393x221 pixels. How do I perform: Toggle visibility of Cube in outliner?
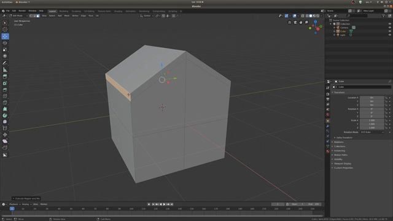tap(390, 31)
